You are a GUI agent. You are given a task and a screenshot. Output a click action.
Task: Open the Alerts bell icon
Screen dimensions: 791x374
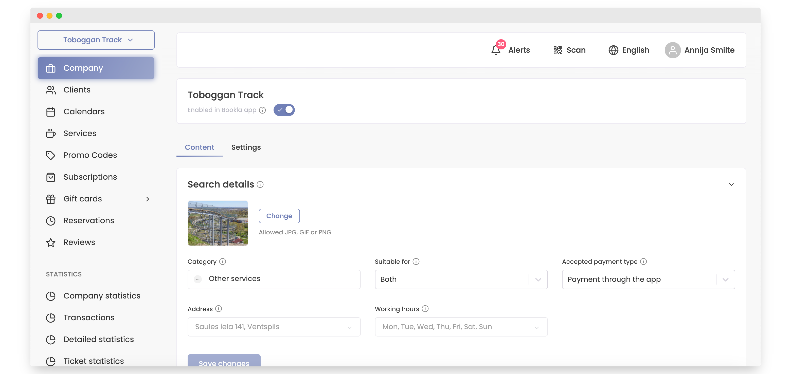[496, 50]
